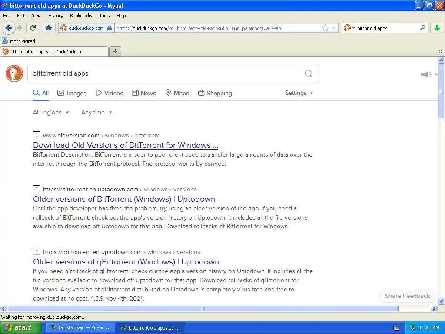Image resolution: width=445 pixels, height=334 pixels.
Task: Open the Home page button
Action: [x=49, y=28]
